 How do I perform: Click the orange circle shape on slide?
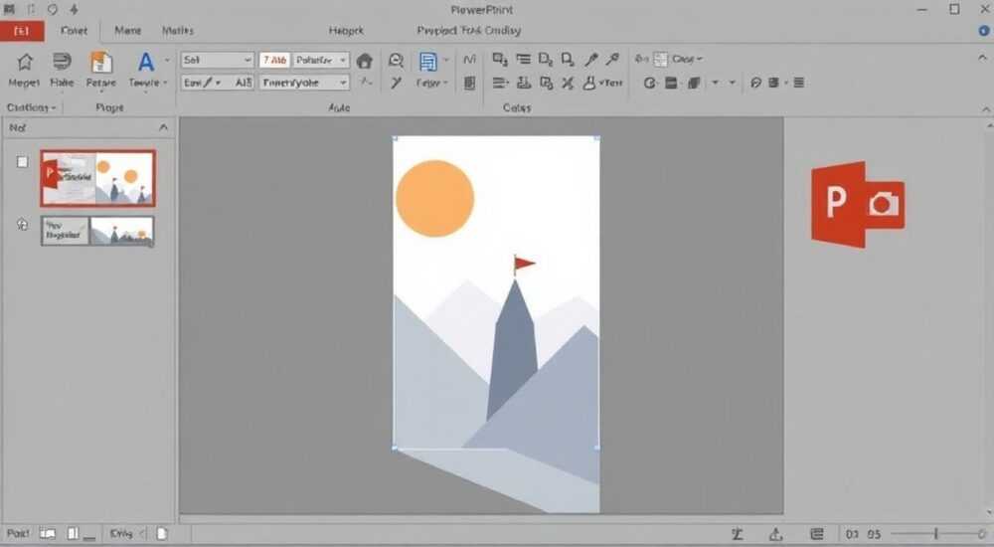tap(435, 199)
